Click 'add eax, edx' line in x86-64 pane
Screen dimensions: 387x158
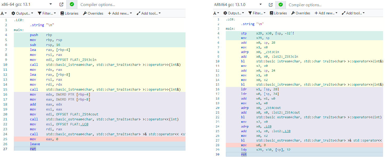pos(100,104)
